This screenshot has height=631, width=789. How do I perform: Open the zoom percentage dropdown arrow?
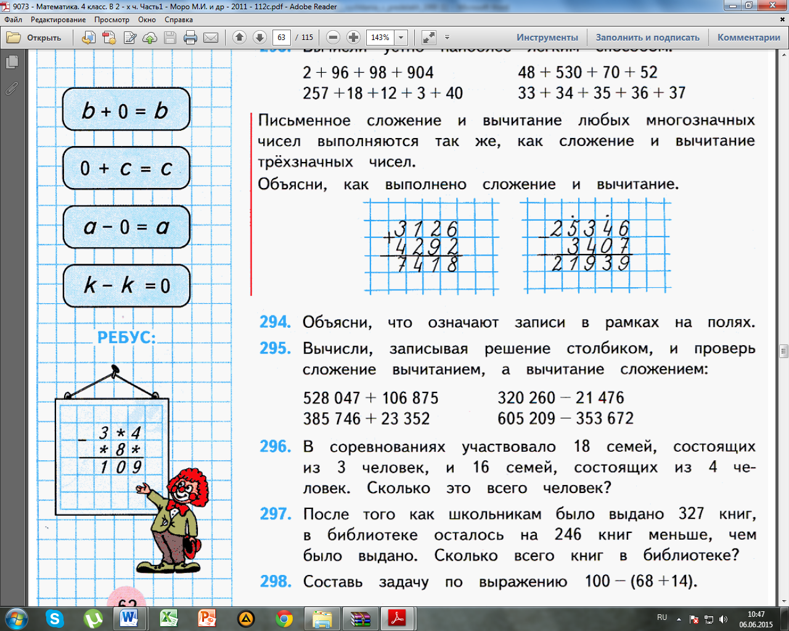(401, 38)
